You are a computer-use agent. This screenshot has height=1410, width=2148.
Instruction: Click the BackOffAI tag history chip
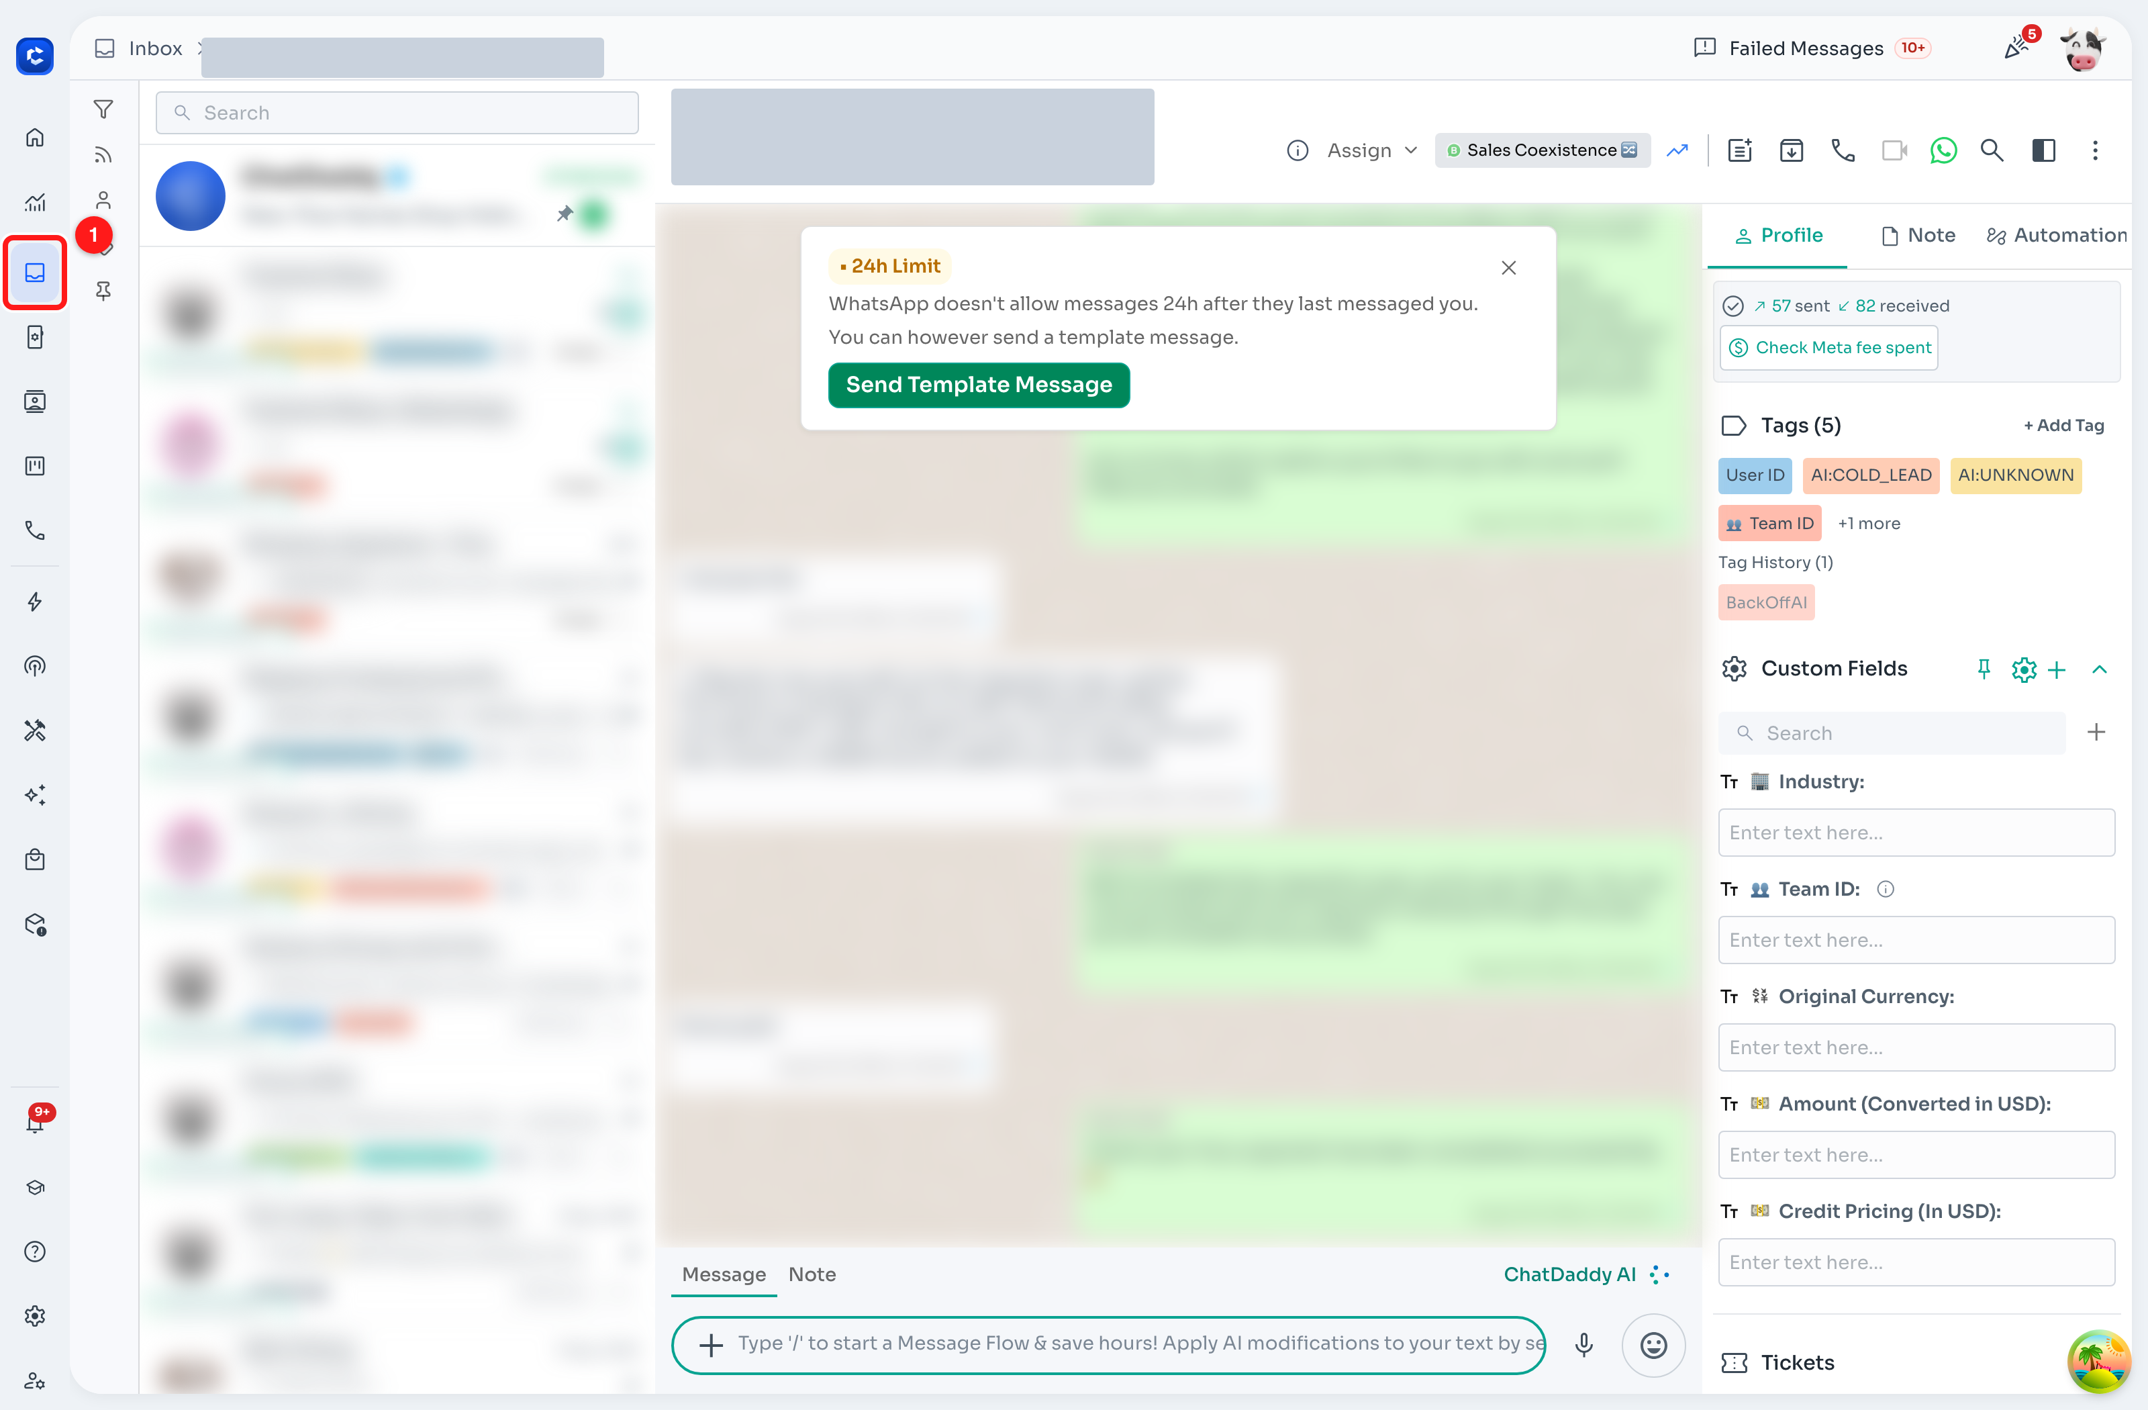(x=1766, y=602)
